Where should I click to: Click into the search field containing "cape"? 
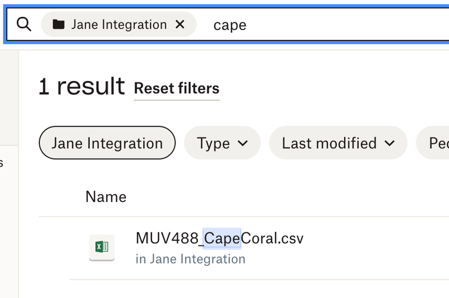click(x=230, y=25)
